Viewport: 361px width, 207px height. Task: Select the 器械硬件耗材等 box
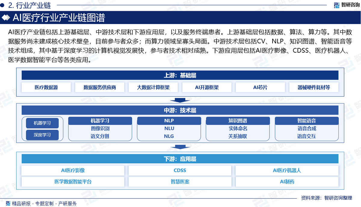coord(314,88)
